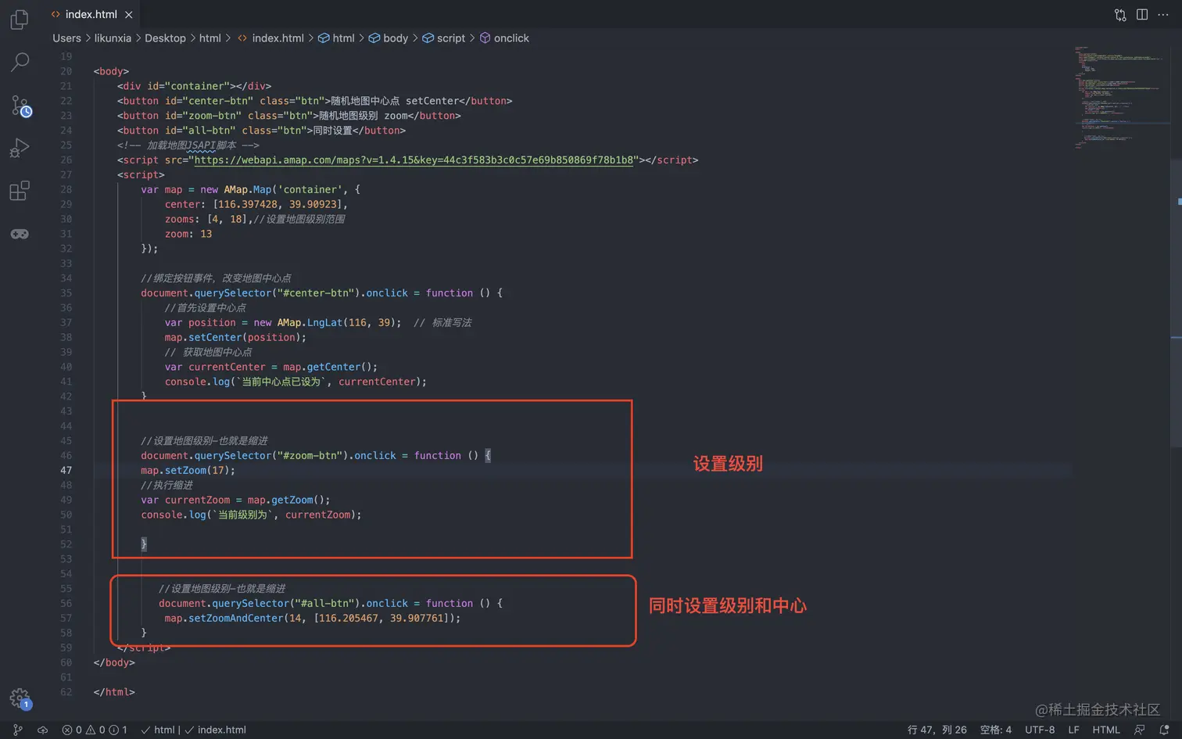Click the Desktop breadcrumb segment

pyautogui.click(x=165, y=38)
